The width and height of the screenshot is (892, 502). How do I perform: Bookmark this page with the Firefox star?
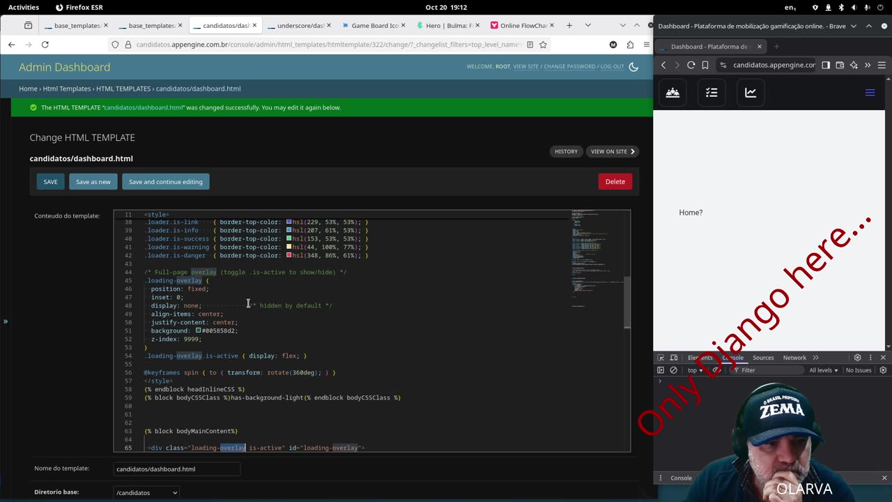[543, 45]
